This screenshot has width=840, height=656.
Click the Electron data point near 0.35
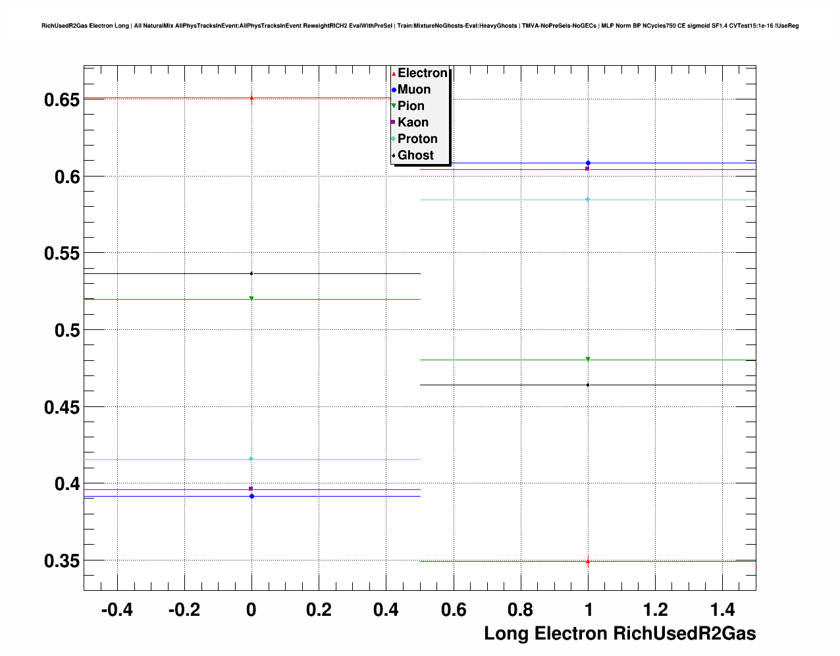(x=588, y=561)
